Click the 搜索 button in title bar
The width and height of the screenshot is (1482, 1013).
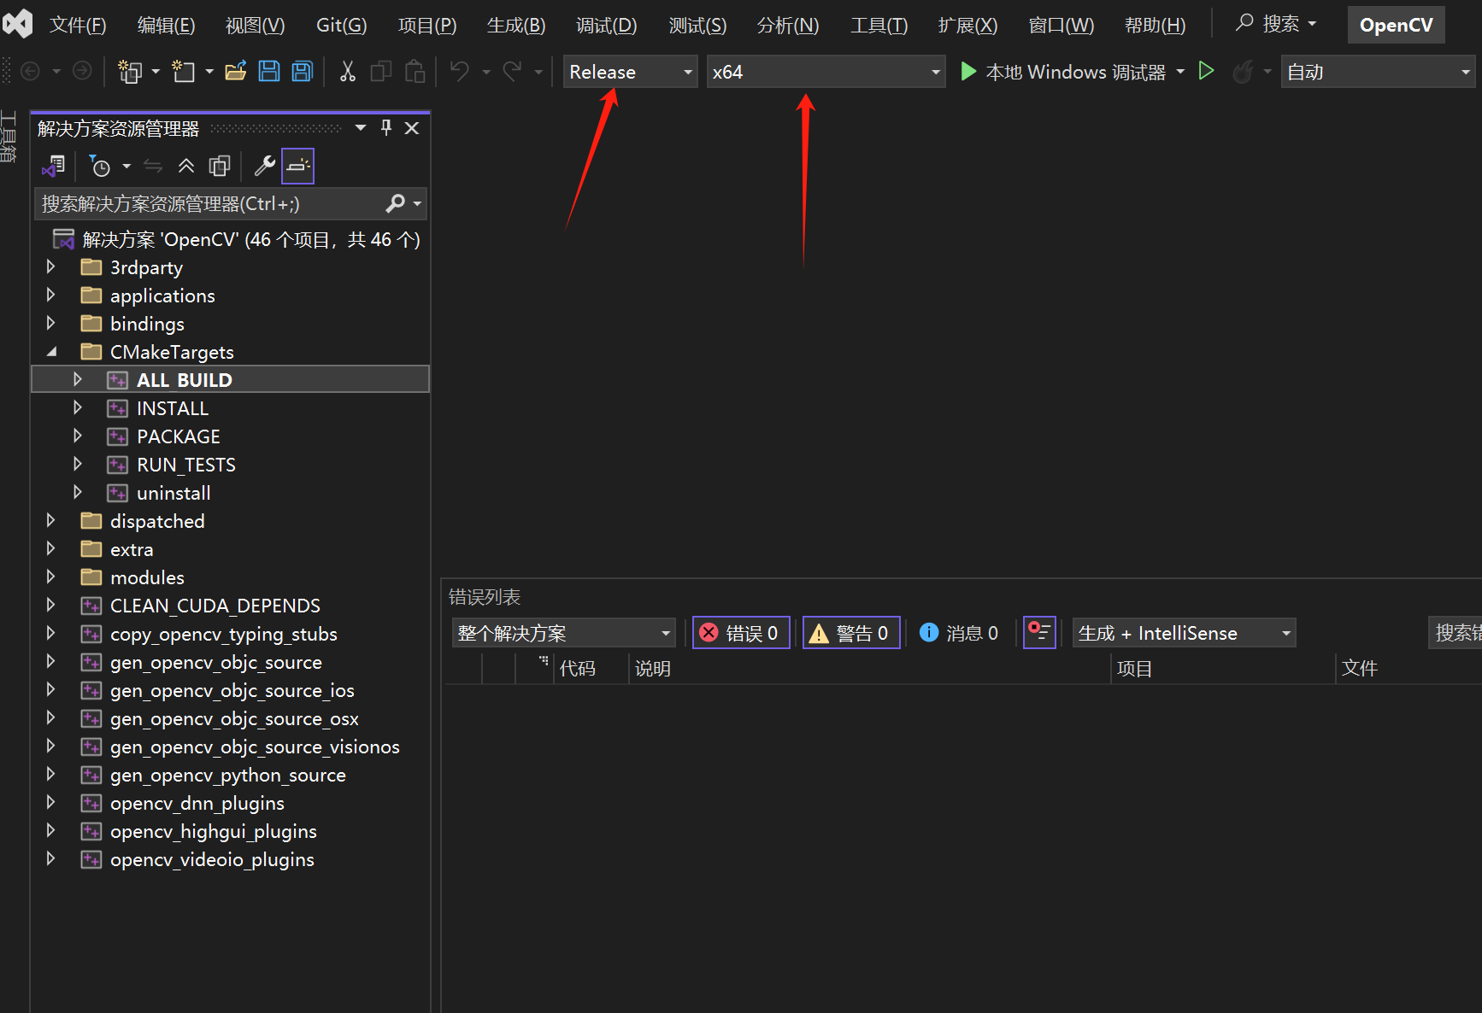pos(1276,24)
